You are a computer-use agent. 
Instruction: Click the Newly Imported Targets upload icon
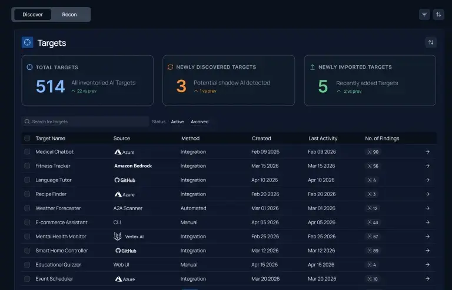313,67
